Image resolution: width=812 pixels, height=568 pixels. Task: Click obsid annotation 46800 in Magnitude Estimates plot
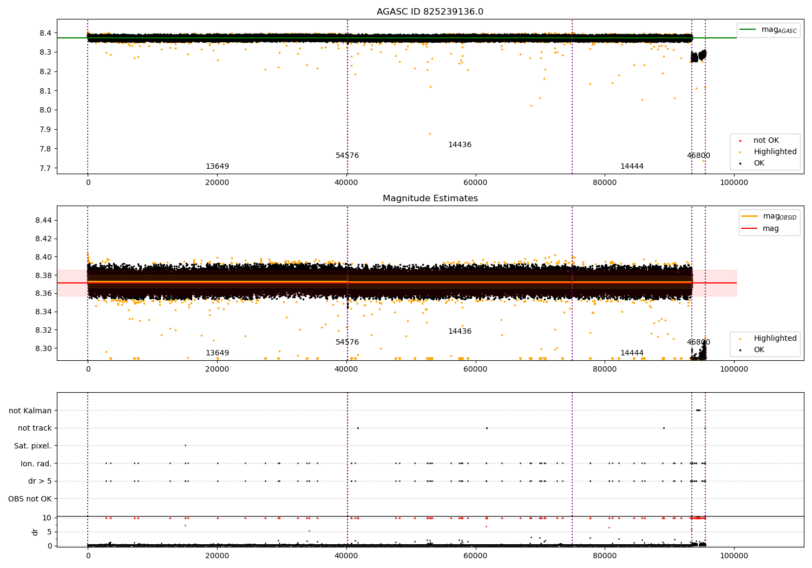698,342
